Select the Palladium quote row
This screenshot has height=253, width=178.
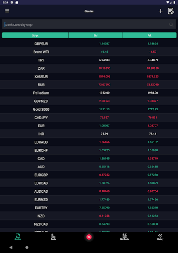tap(89, 93)
